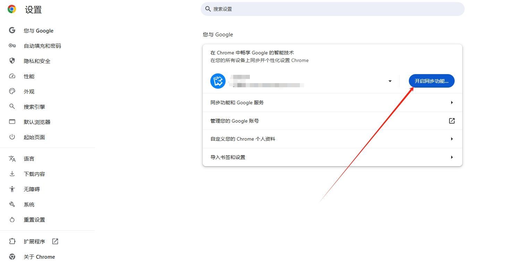Viewport: 506px width, 276px height.
Task: Open 同步功能和 Google 服务 row
Action: click(x=332, y=103)
